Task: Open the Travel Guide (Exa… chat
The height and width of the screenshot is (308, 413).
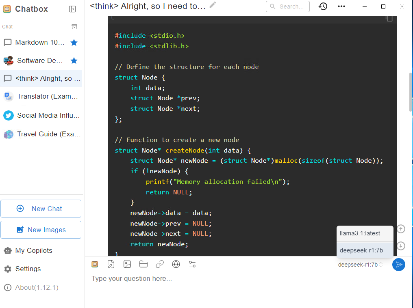Action: tap(41, 134)
